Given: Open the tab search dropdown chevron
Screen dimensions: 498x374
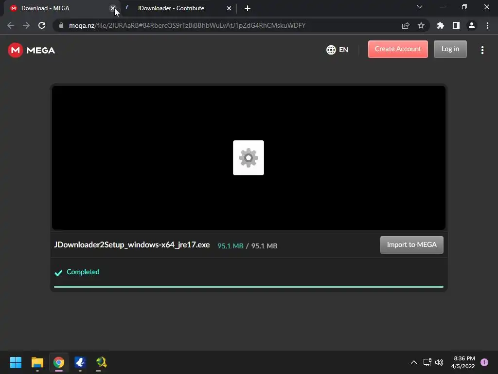Looking at the screenshot, I should tap(420, 7).
